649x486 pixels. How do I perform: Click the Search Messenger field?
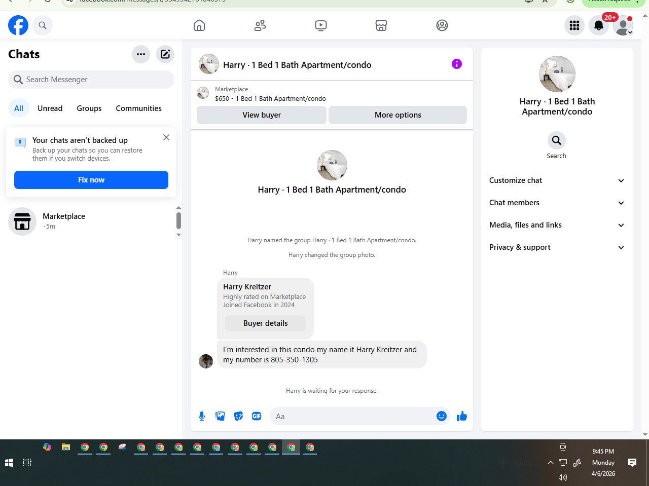(x=91, y=80)
